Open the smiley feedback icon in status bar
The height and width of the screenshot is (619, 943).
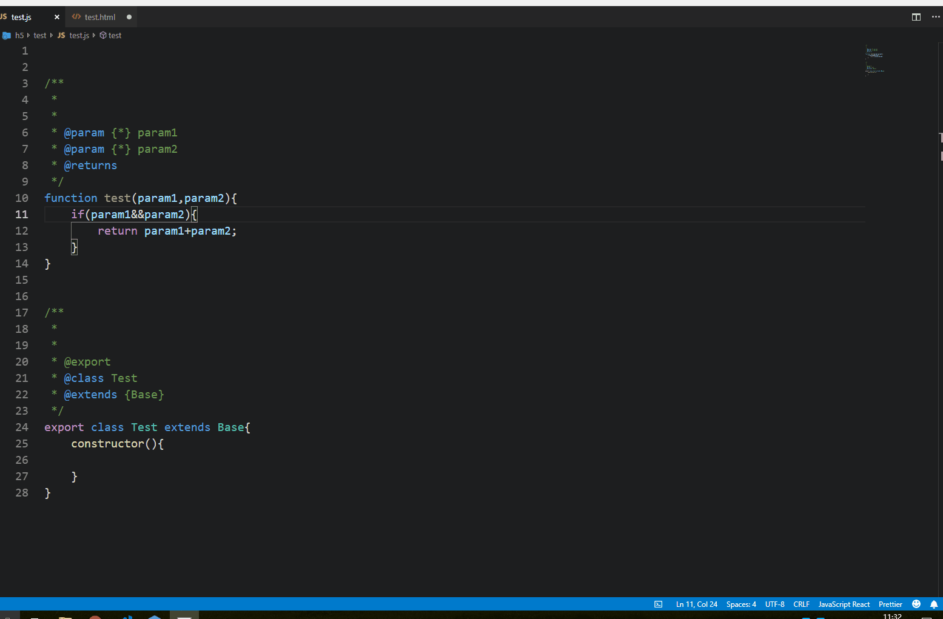916,604
